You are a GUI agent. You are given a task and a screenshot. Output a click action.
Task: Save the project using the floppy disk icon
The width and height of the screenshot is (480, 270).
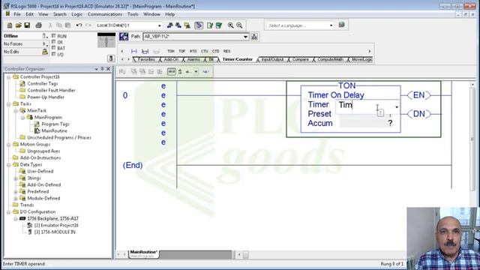point(27,25)
